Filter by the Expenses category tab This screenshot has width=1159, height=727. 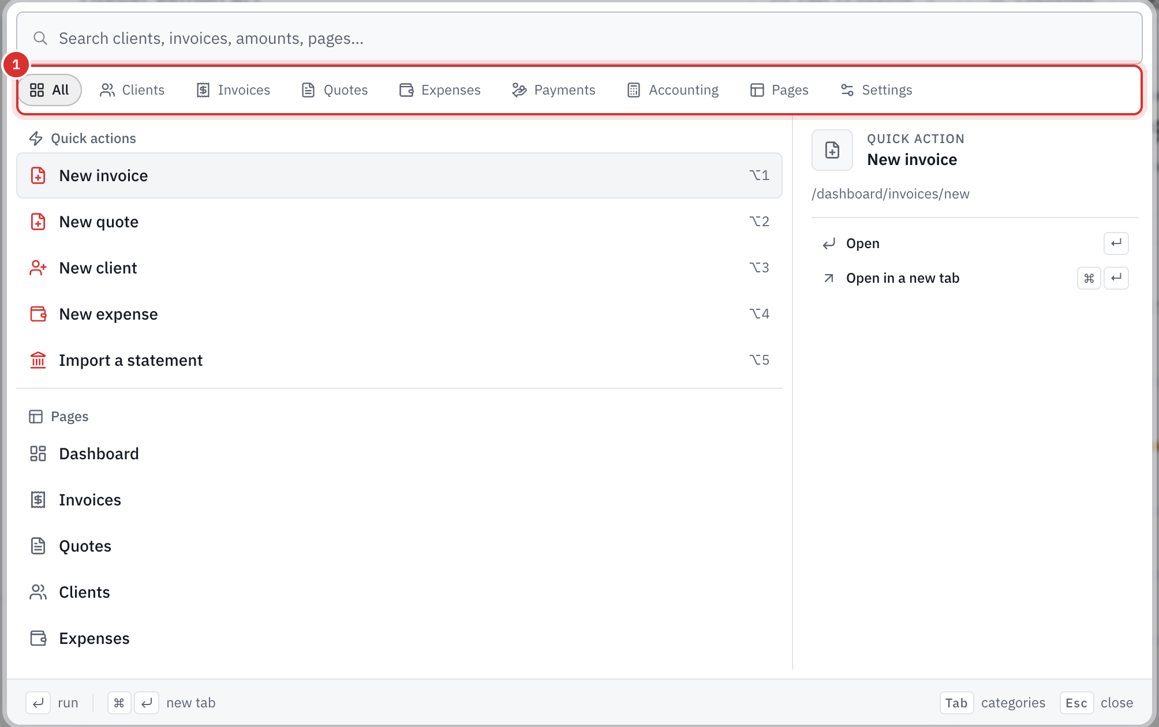coord(440,90)
